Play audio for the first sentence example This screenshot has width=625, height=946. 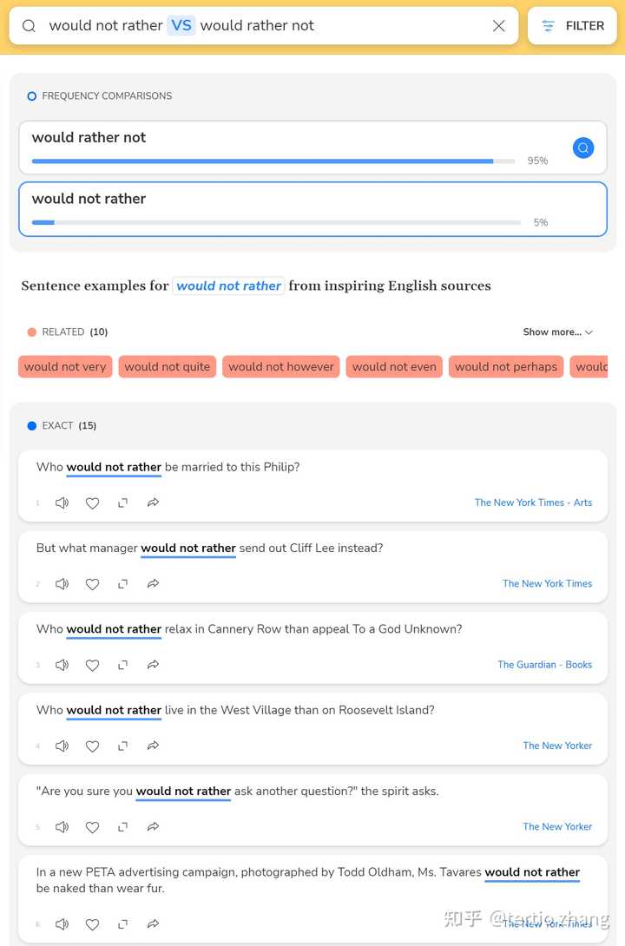(62, 503)
